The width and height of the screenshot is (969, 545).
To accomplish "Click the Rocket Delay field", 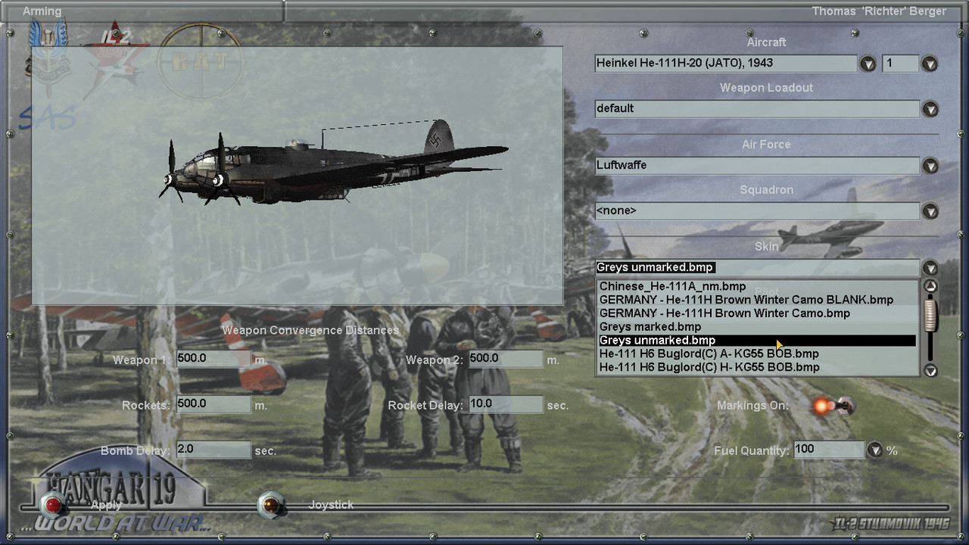I will point(506,404).
